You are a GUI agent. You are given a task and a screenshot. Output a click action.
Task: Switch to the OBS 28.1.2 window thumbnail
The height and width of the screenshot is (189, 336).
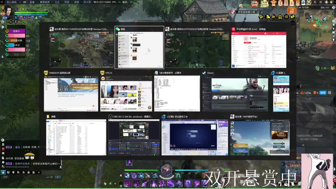coord(134,135)
